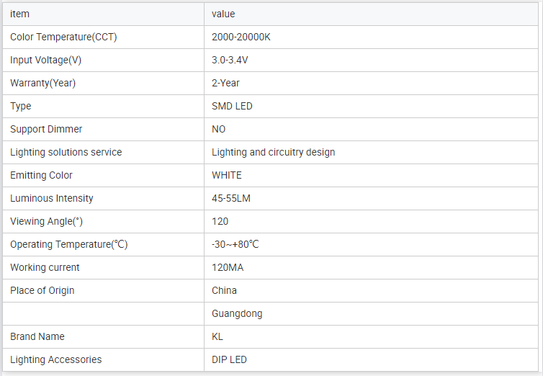
Task: Select the 45-55LM luminous intensity value
Action: (x=231, y=198)
